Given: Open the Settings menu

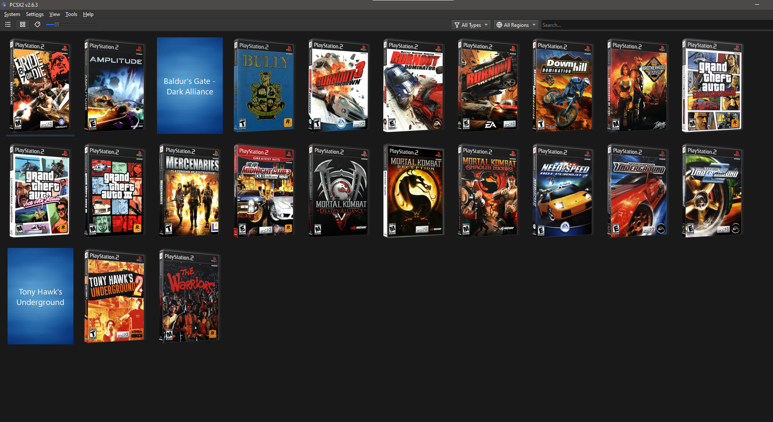Looking at the screenshot, I should [35, 14].
